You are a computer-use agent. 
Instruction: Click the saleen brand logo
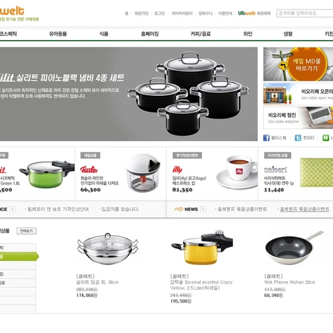coord(276,170)
